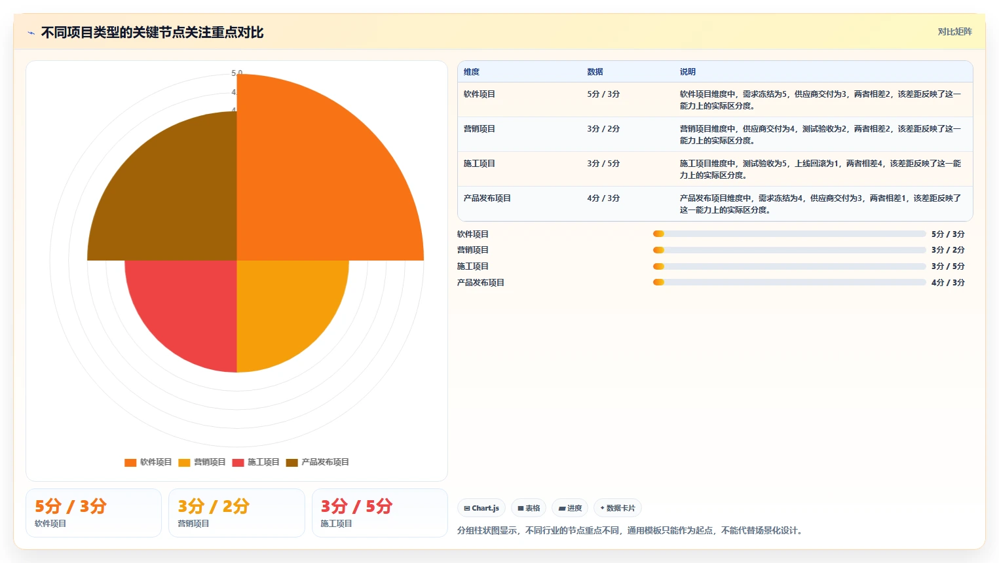The height and width of the screenshot is (563, 999).
Task: Click the 说明 column header
Action: (687, 72)
